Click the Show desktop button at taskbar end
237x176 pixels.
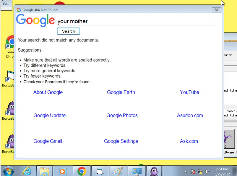click(x=235, y=171)
